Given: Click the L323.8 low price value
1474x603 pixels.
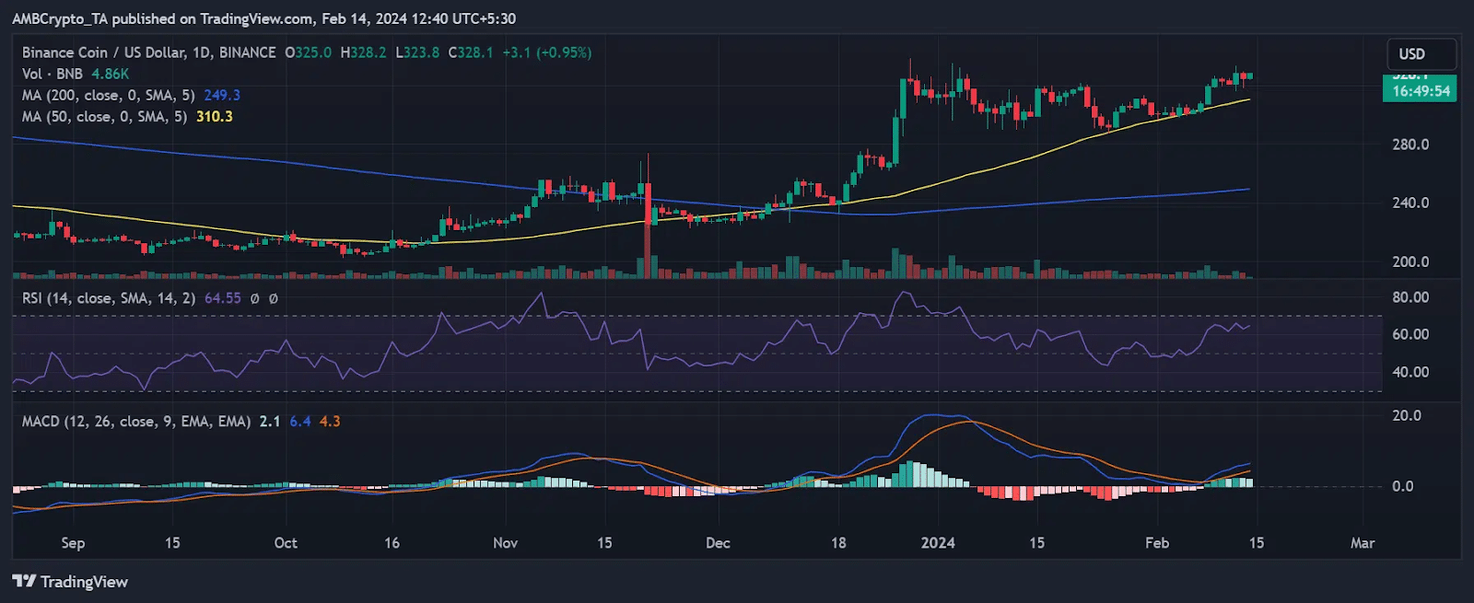Looking at the screenshot, I should tap(417, 52).
